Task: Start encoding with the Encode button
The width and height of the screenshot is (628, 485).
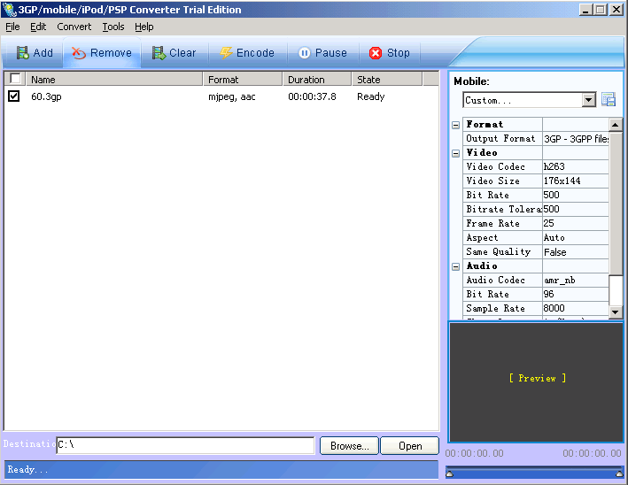Action: [247, 53]
